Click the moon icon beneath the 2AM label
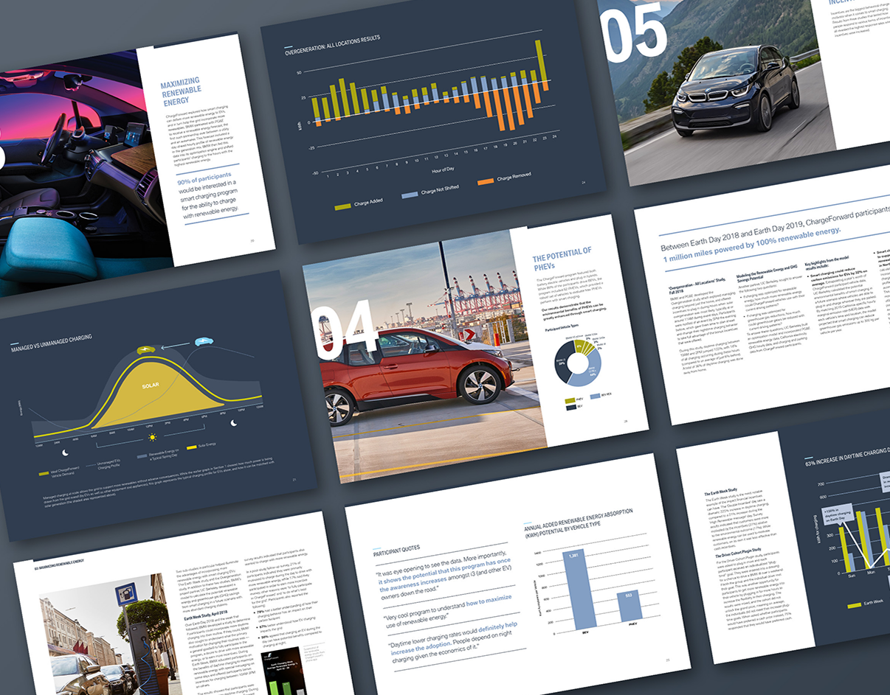 click(66, 453)
